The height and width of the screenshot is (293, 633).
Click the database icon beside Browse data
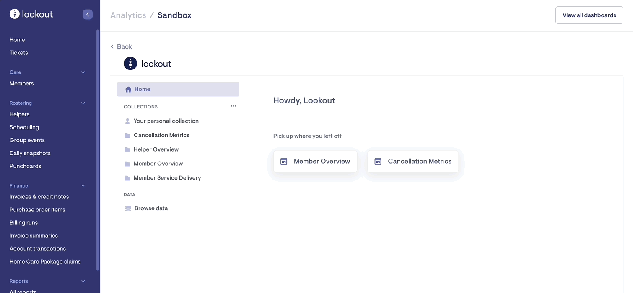pos(128,208)
